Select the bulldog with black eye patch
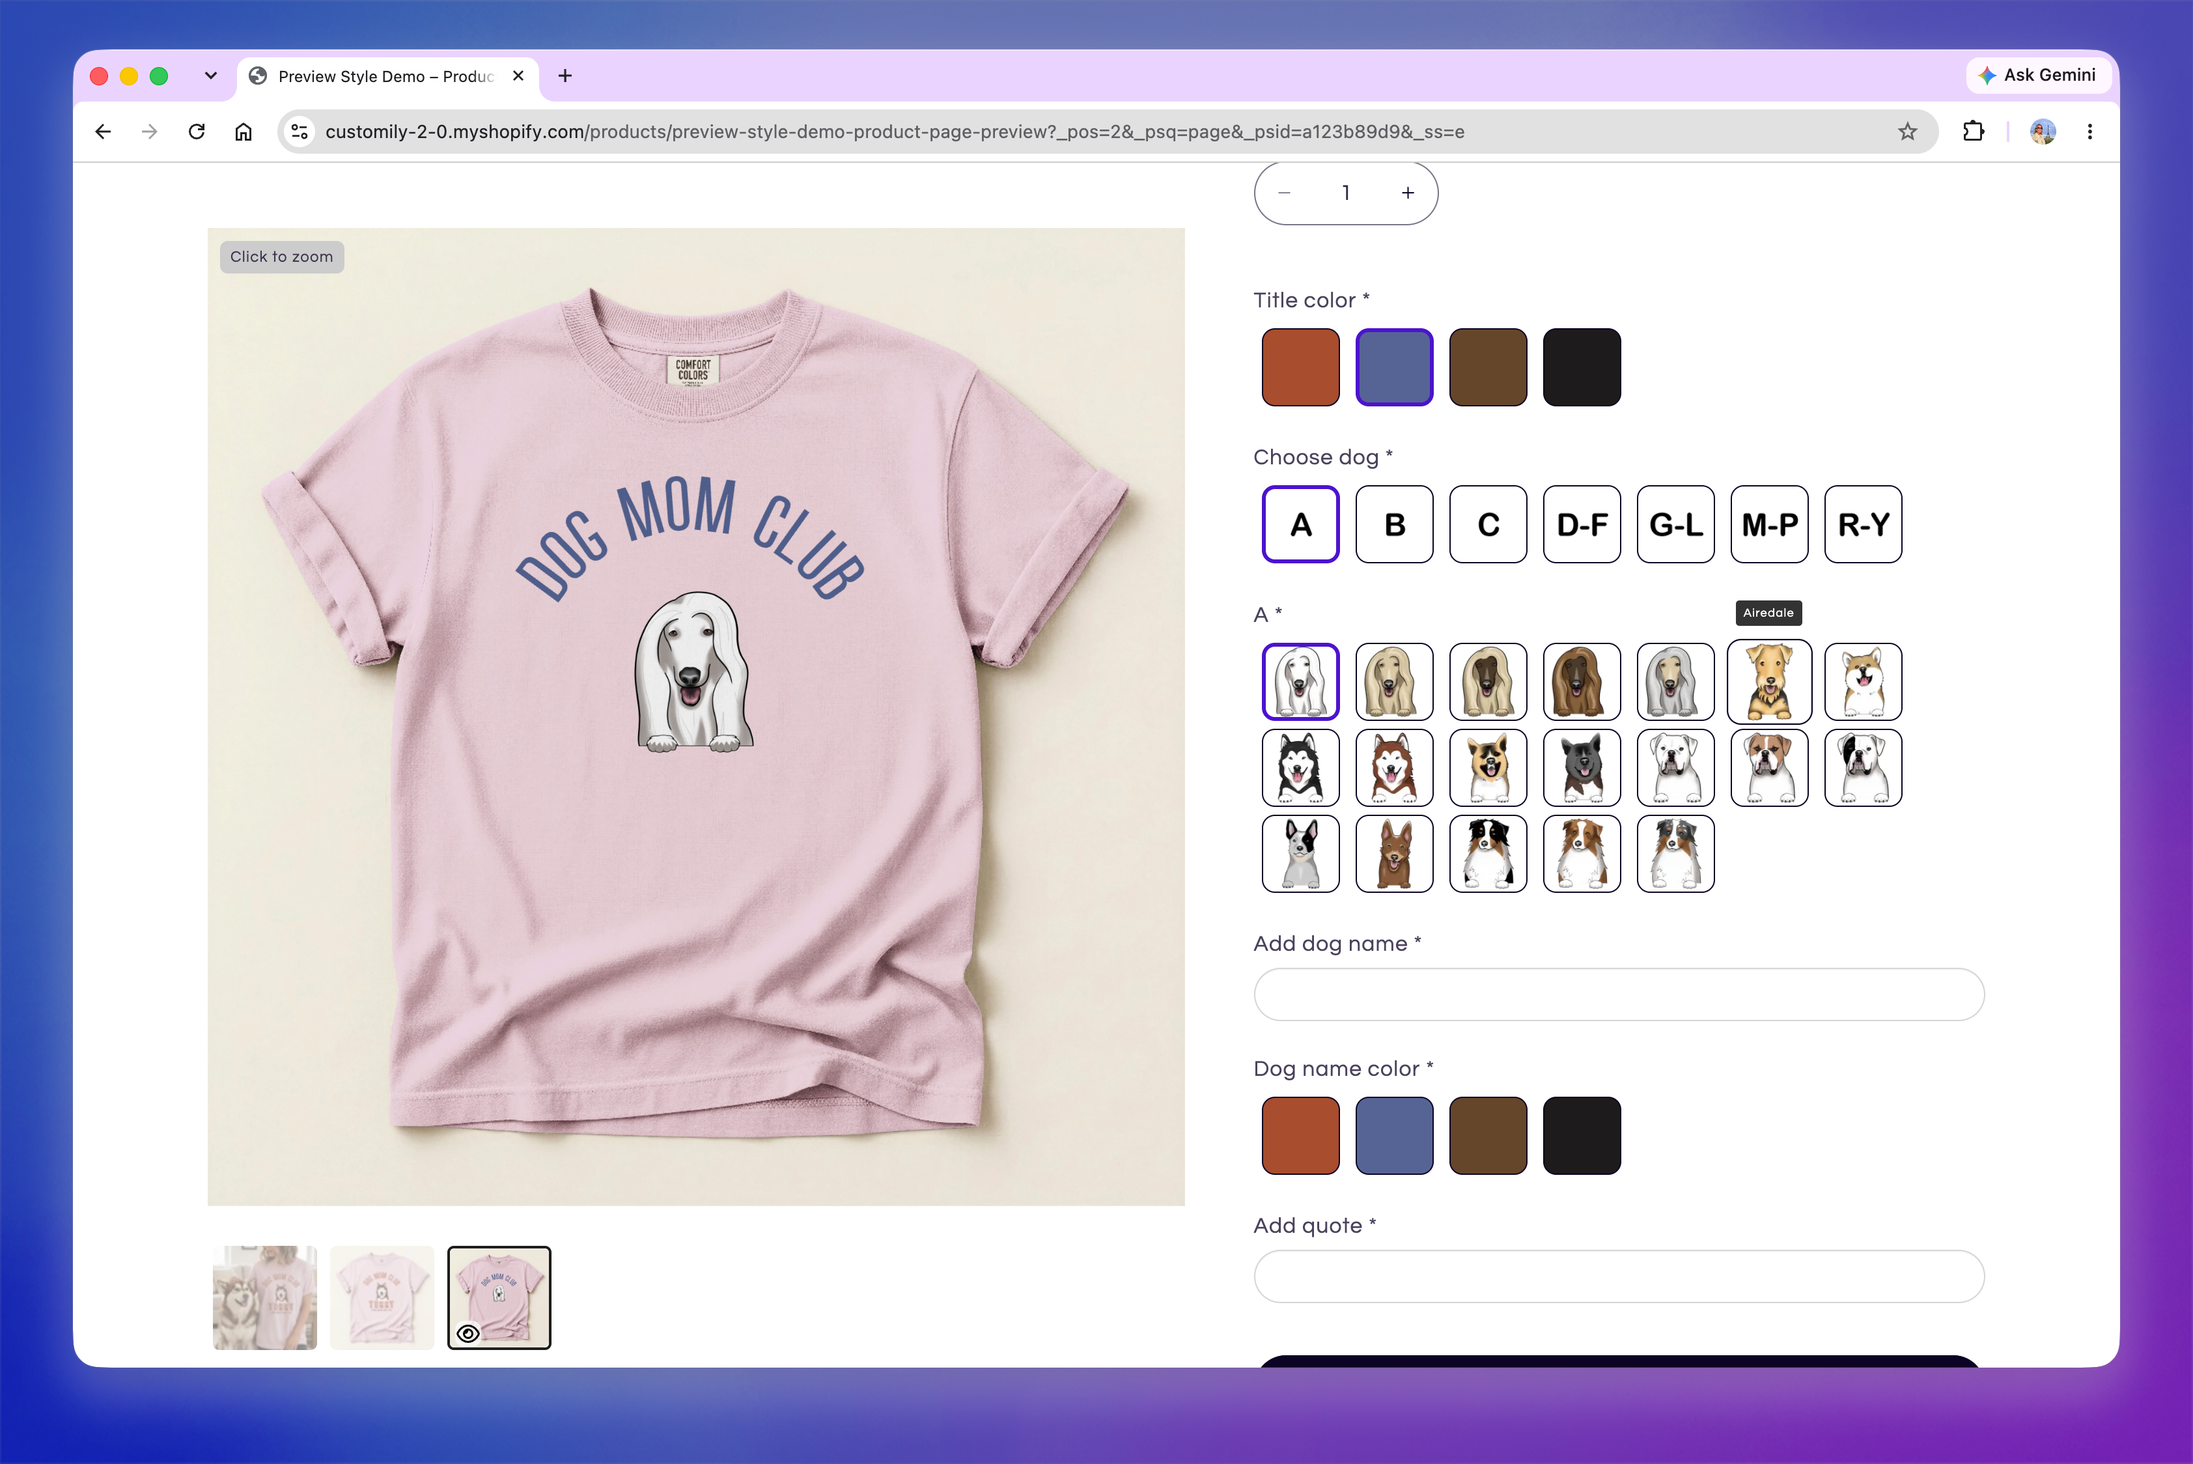2193x1464 pixels. pyautogui.click(x=1864, y=767)
